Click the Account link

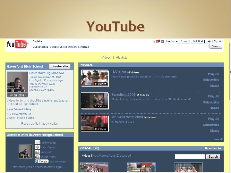pos(185,41)
